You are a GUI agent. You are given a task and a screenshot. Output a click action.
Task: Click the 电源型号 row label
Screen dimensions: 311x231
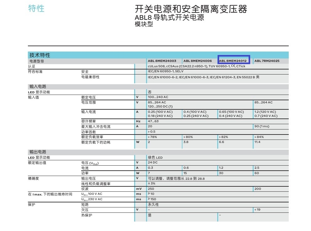[37, 61]
